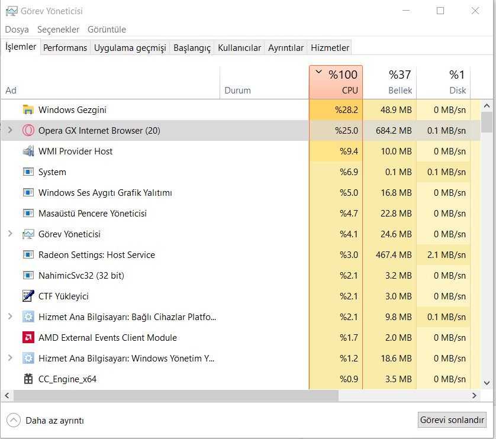This screenshot has height=439, width=496.
Task: Click the AMD External Events red icon
Action: (x=28, y=338)
